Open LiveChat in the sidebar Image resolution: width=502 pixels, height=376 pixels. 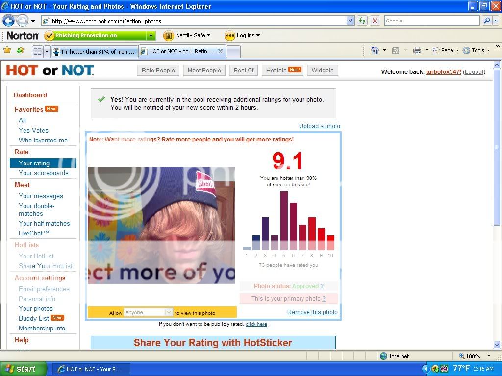click(34, 233)
